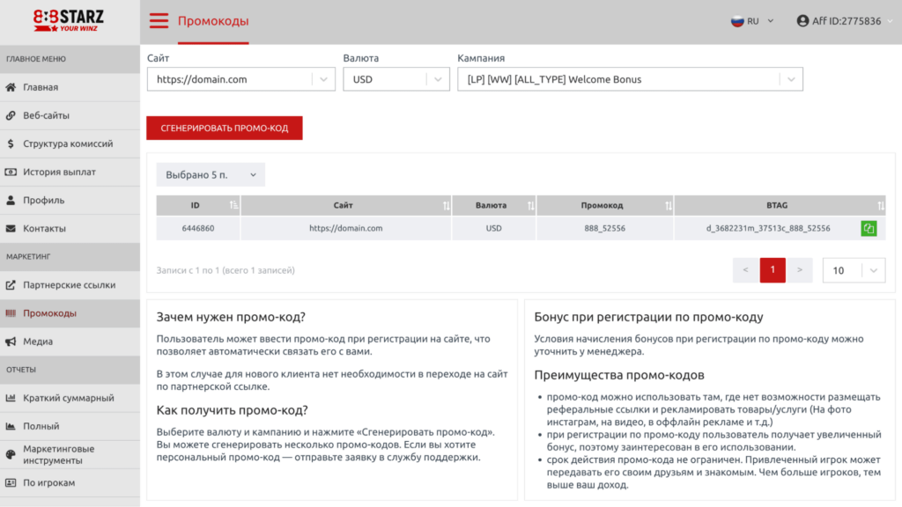Copy BTAG with green copy icon
The image size is (902, 507).
click(x=869, y=228)
